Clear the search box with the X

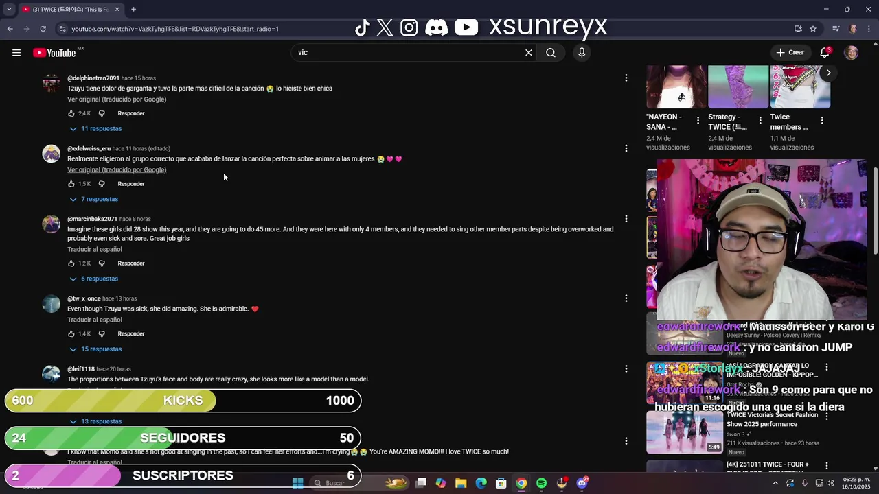[529, 52]
